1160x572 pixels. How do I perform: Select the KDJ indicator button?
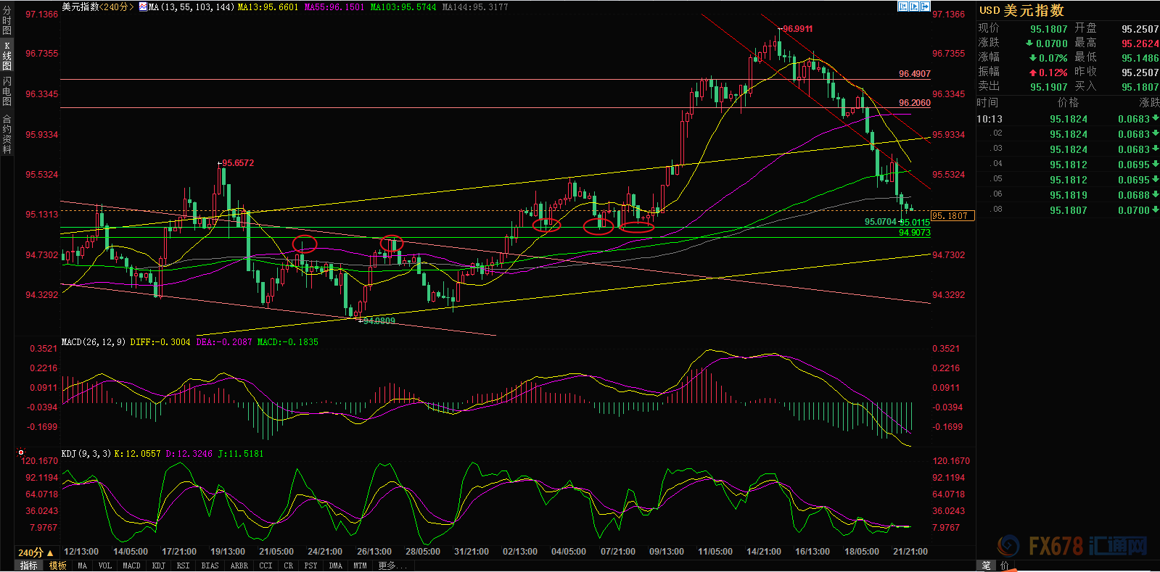point(159,565)
